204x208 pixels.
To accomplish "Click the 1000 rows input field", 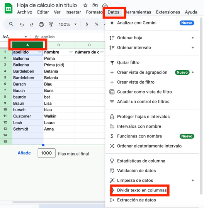I will click(x=47, y=153).
